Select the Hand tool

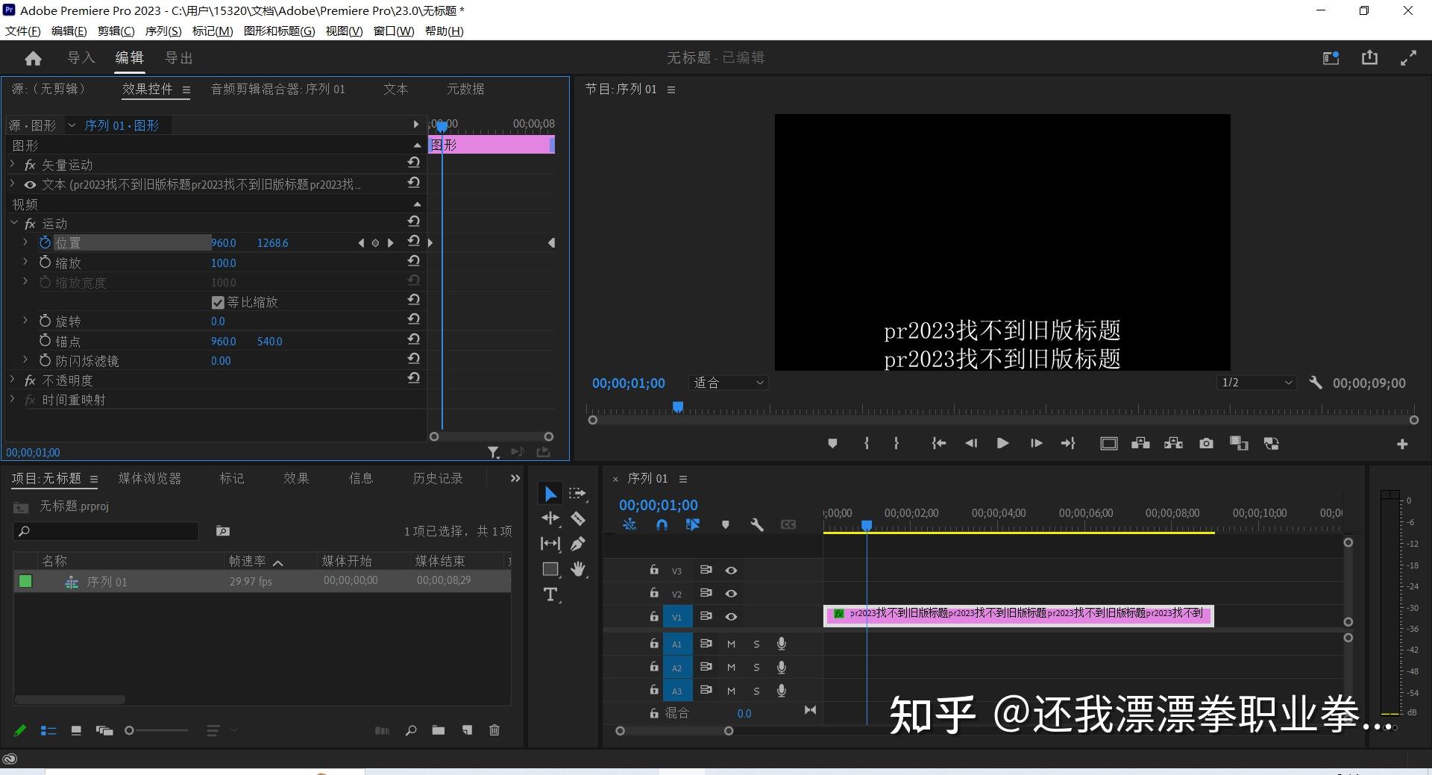(578, 569)
